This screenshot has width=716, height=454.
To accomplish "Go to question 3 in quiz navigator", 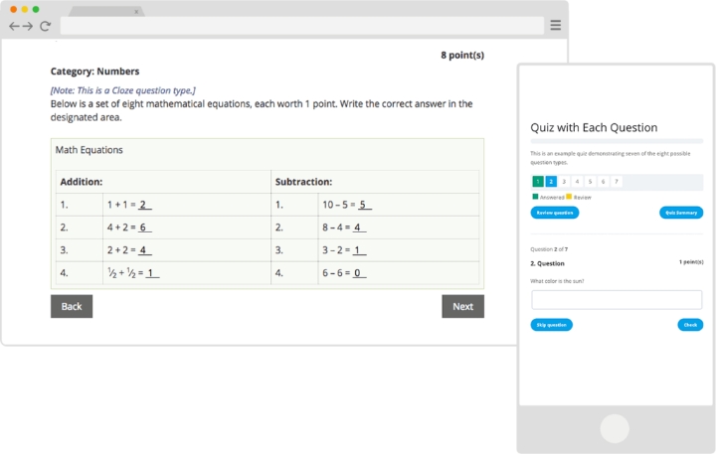I will [564, 182].
